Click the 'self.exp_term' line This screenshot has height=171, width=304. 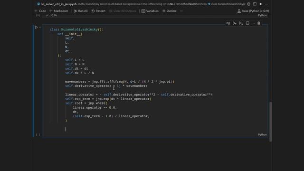point(108,99)
